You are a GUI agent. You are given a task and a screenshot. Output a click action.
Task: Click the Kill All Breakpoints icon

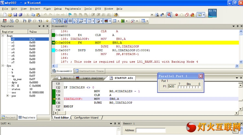192,15
